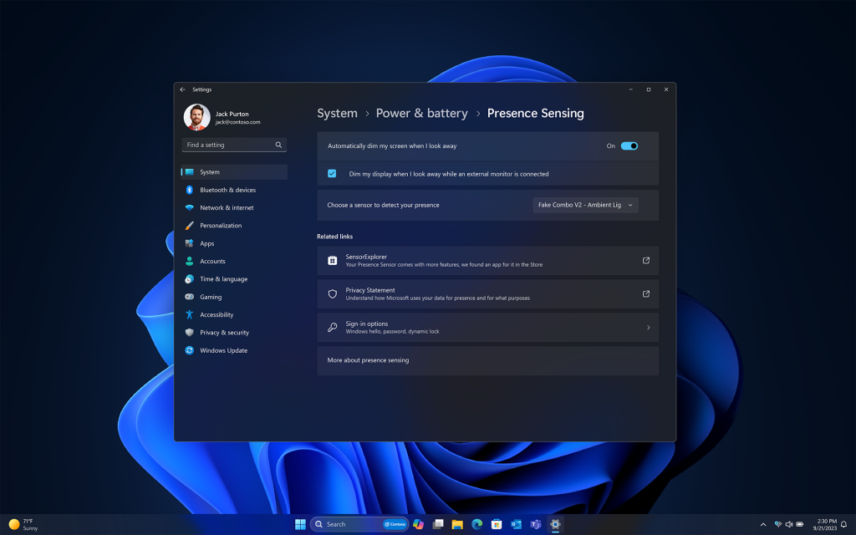The height and width of the screenshot is (535, 856).
Task: Launch Copilot from the taskbar
Action: (x=418, y=524)
